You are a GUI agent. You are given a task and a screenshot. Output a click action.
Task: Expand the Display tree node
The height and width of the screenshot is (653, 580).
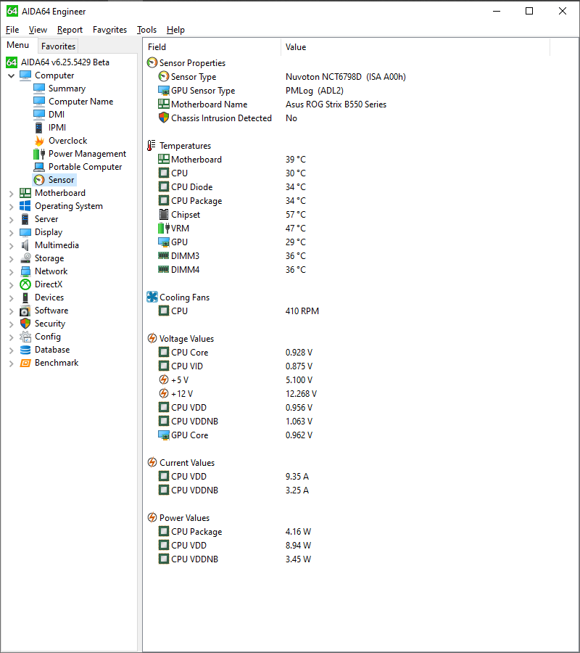[11, 232]
